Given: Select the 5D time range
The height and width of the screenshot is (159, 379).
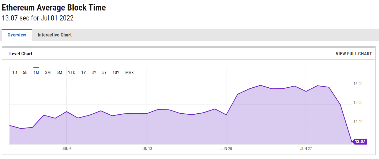Looking at the screenshot, I should [25, 72].
